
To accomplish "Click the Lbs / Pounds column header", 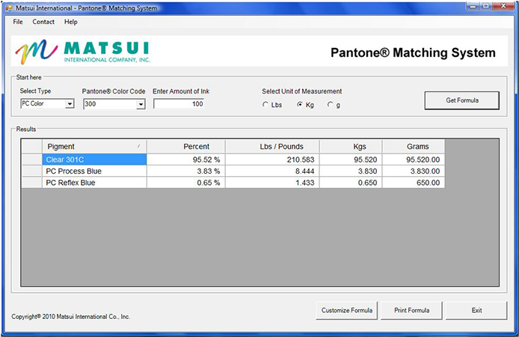I will tap(272, 147).
